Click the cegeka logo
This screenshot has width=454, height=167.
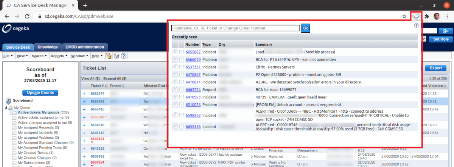(16, 28)
